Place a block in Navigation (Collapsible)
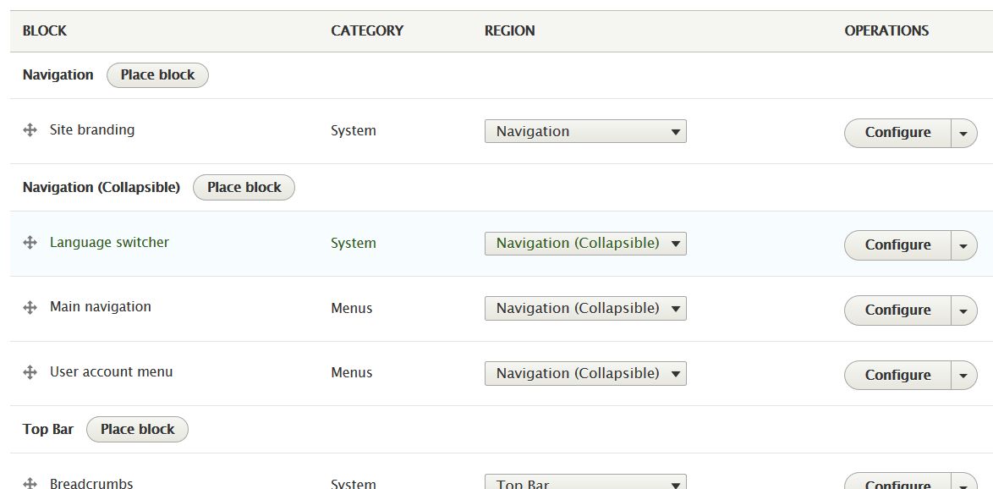Viewport: 993px width, 489px height. click(x=244, y=187)
